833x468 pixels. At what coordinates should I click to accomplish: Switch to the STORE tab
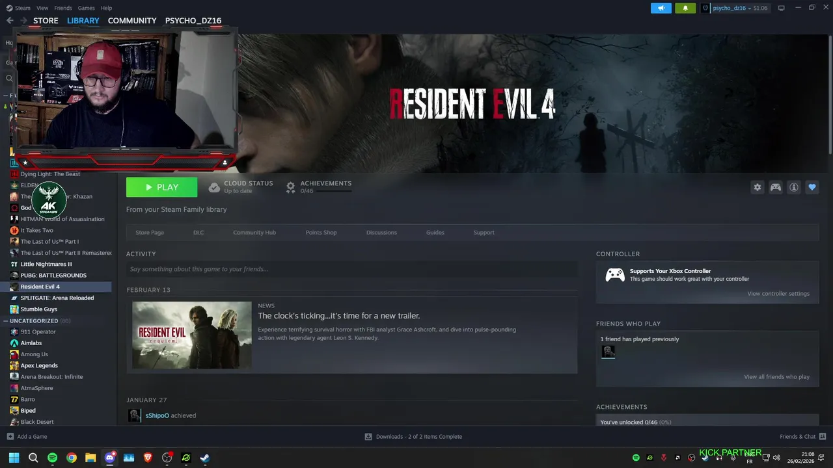(x=46, y=20)
